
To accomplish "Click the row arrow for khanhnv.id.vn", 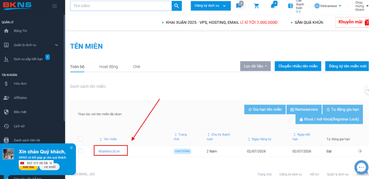I will (360, 151).
